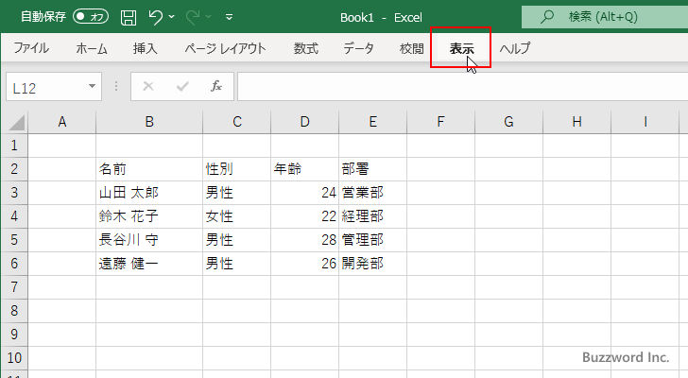
Task: Select row 3 header
Action: click(14, 193)
